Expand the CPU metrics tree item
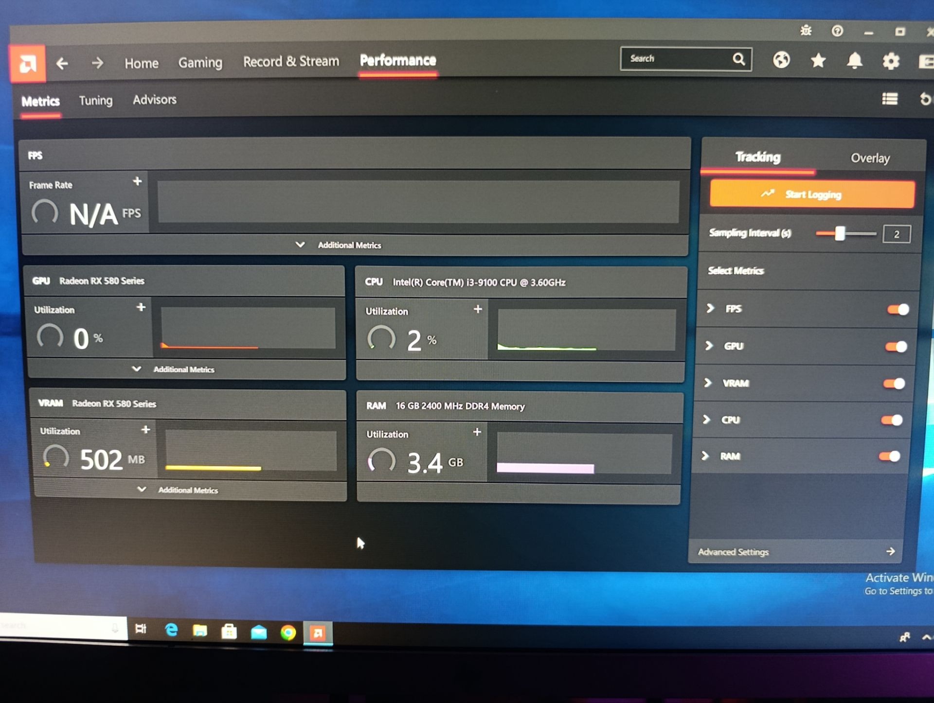 tap(707, 419)
